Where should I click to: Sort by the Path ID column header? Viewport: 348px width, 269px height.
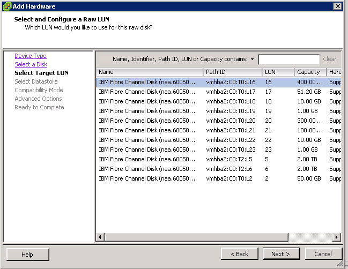pos(232,72)
